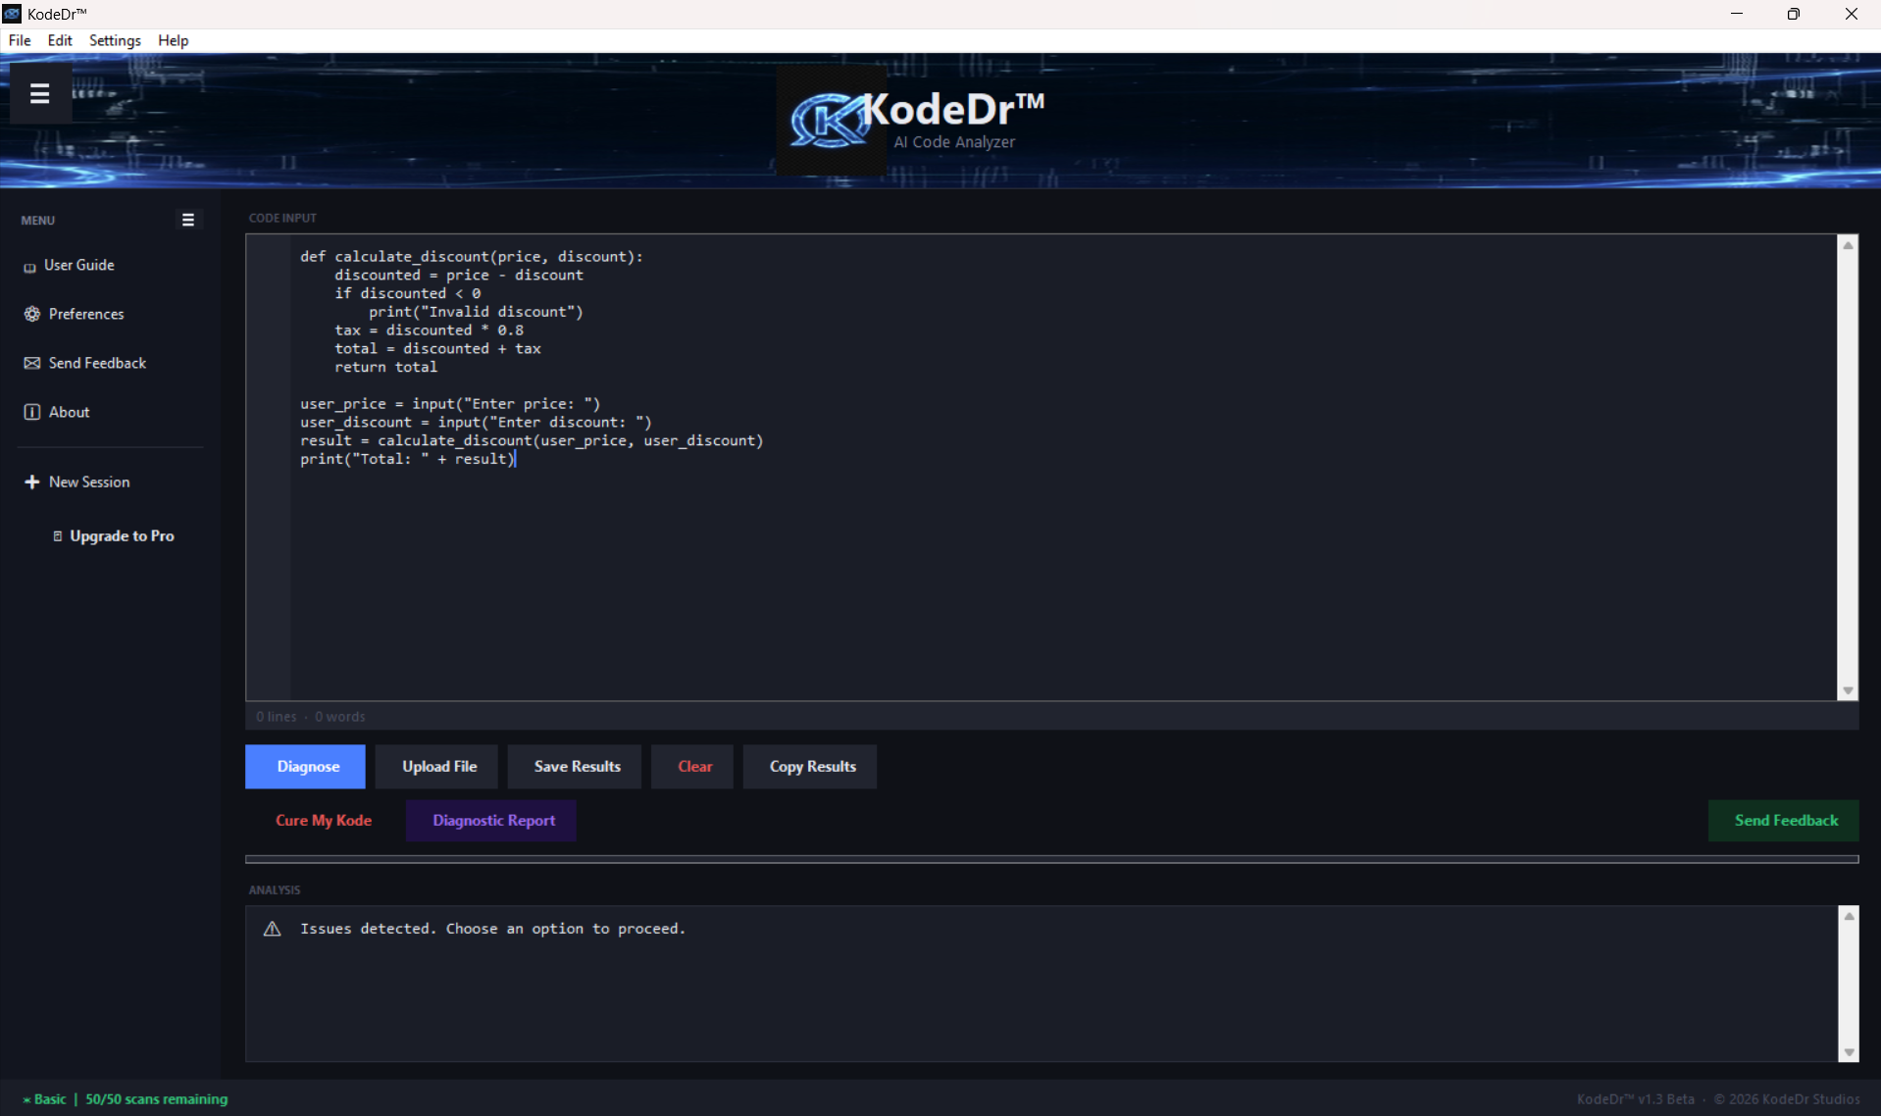Viewport: 1881px width, 1116px height.
Task: Click the analysis panel scroll up arrow
Action: point(1849,916)
